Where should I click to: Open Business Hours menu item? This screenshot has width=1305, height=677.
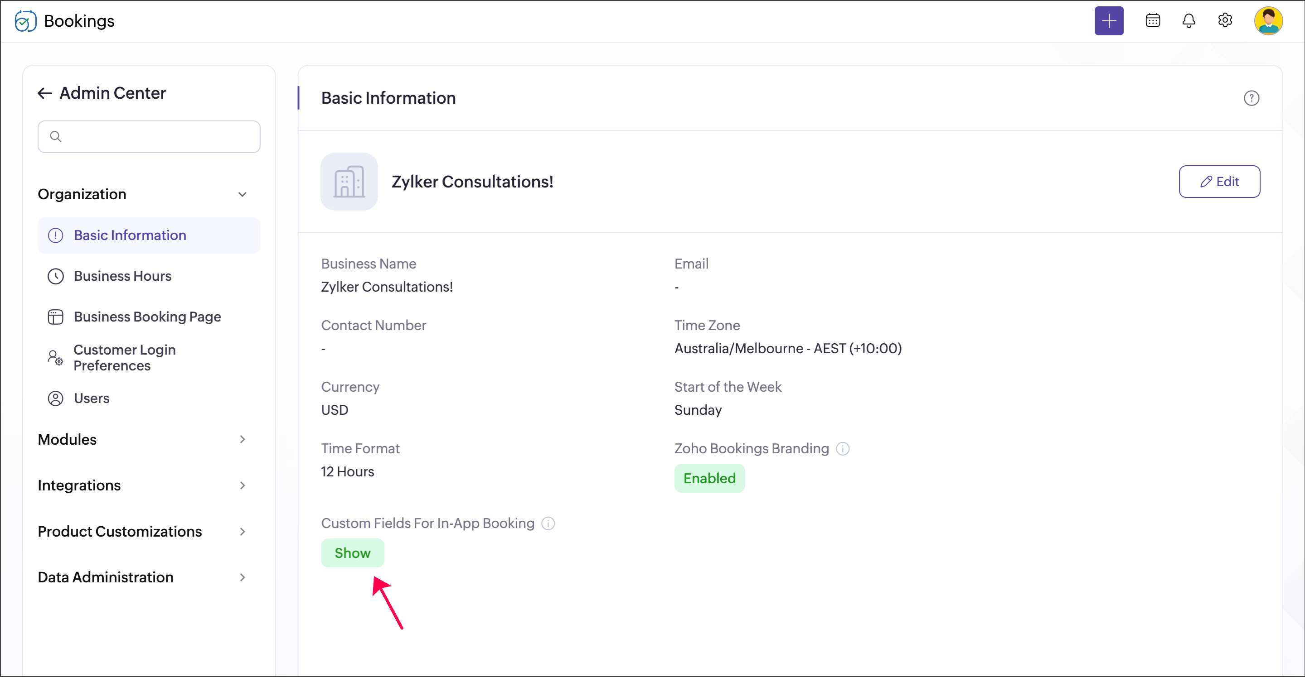coord(122,276)
